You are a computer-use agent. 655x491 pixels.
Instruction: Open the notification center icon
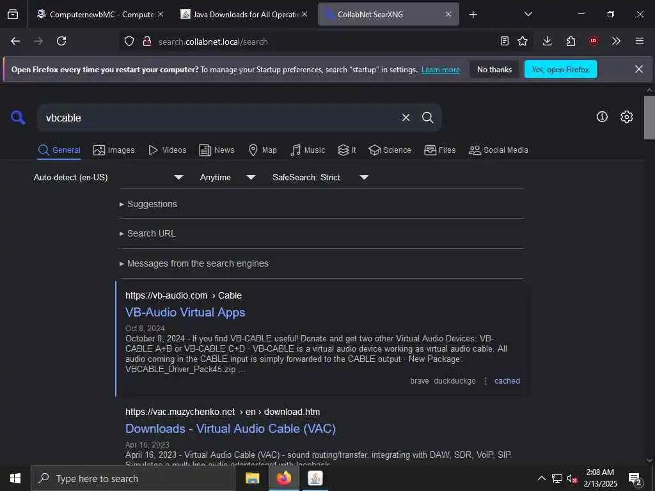point(635,479)
